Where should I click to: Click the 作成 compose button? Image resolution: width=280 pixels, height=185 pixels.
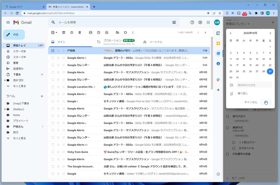(14, 35)
